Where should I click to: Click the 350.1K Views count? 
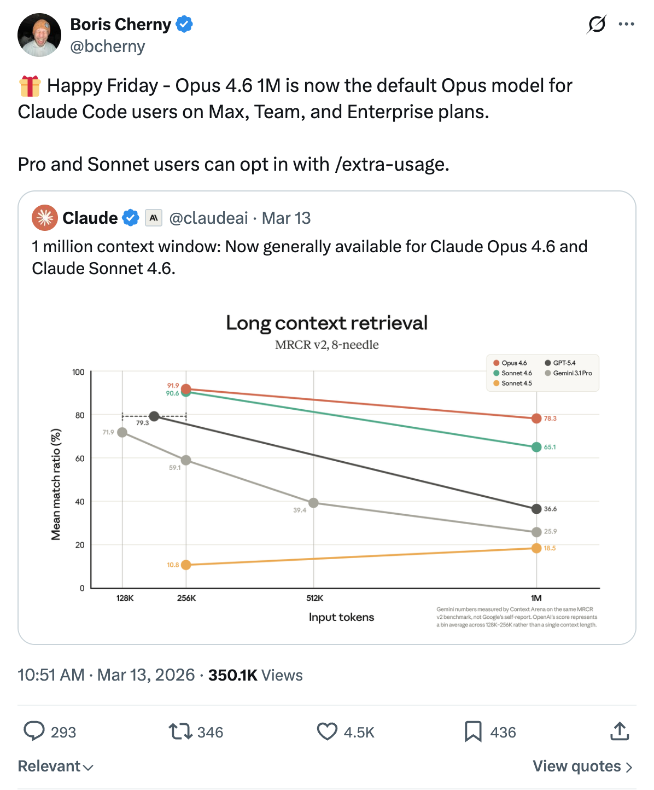pos(255,675)
